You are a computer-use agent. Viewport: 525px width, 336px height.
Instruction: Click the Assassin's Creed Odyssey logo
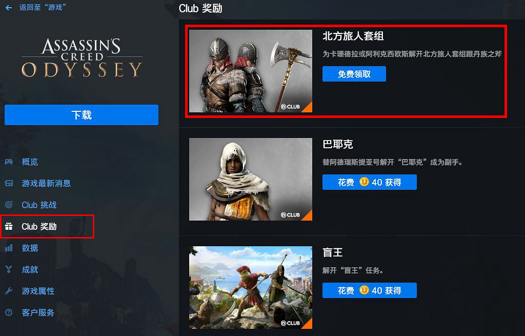82,57
